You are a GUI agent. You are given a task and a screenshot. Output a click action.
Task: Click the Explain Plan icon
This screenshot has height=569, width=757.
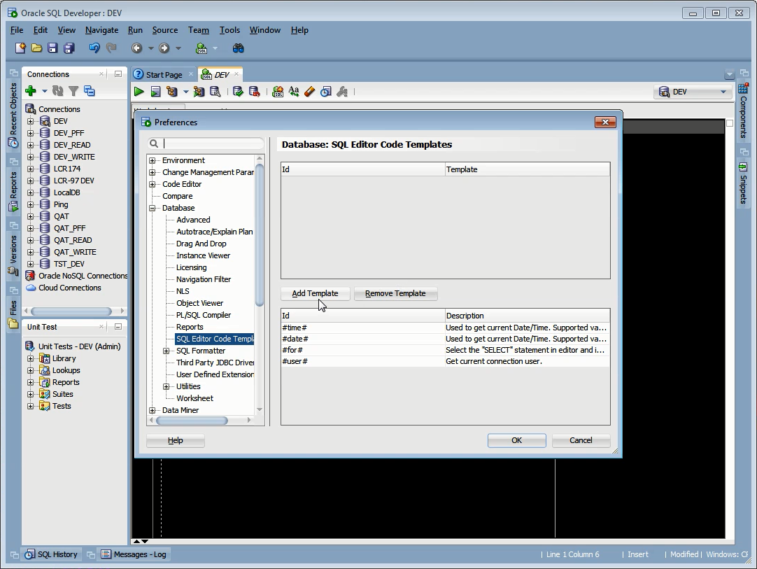coord(172,91)
